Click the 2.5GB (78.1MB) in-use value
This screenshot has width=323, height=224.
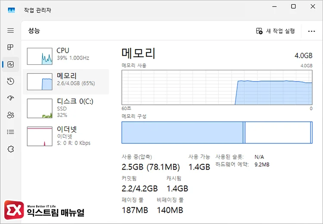(x=151, y=167)
